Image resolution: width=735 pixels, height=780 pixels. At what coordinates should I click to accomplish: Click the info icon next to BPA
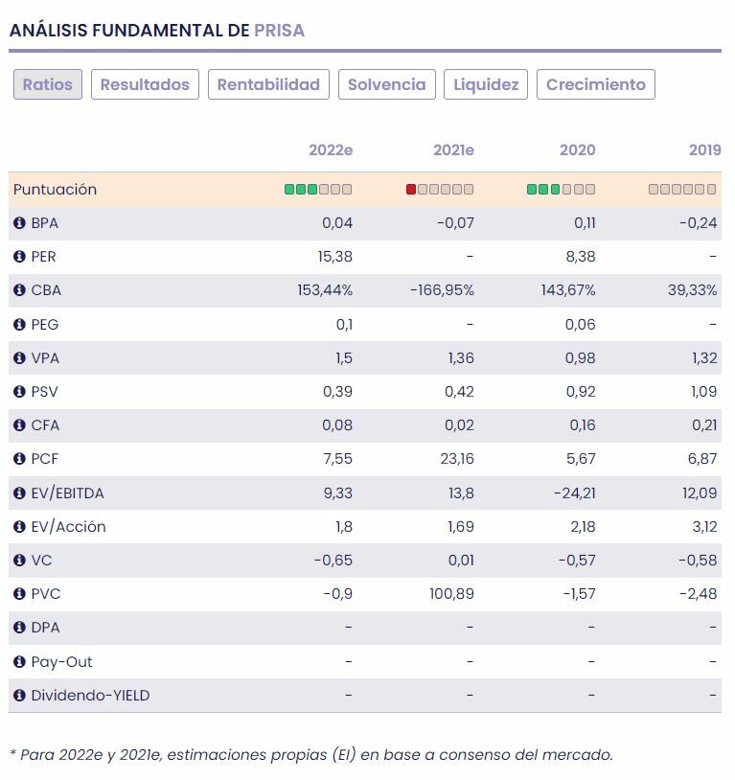click(19, 223)
